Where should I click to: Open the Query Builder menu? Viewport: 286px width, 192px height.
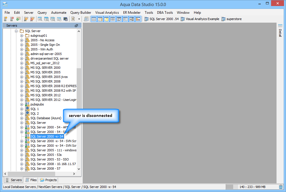pos(81,13)
